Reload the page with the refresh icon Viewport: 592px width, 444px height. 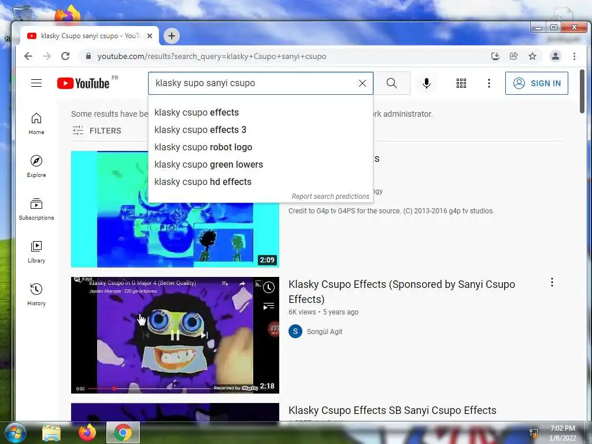click(65, 56)
